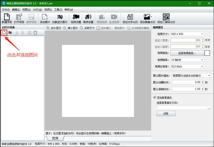Image resolution: width=214 pixels, height=147 pixels.
Task: Click 添加文字水印 text watermark icon
Action: coord(130,17)
